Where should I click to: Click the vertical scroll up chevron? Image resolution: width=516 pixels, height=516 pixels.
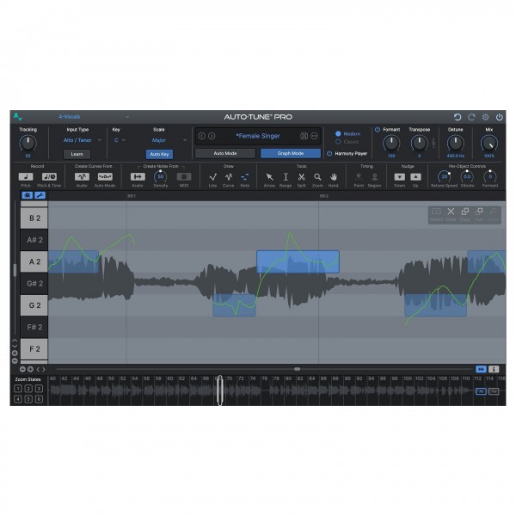click(15, 341)
